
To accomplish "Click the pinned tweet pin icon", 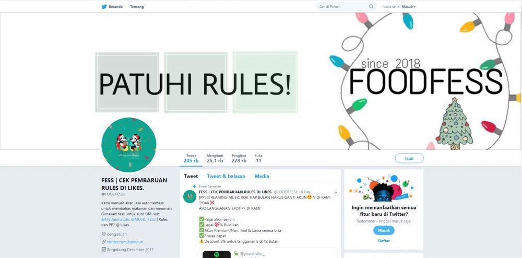I will [194, 186].
